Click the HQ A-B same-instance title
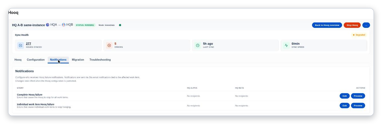Image resolution: width=382 pixels, height=124 pixels. [x=28, y=25]
